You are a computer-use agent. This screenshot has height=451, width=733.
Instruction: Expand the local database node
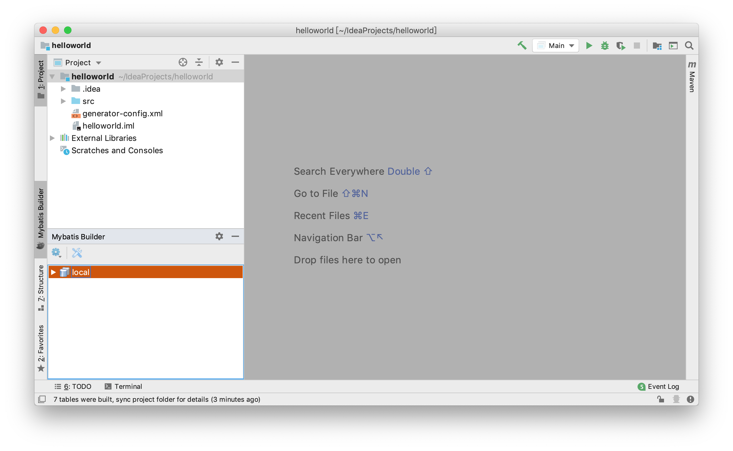pos(53,272)
